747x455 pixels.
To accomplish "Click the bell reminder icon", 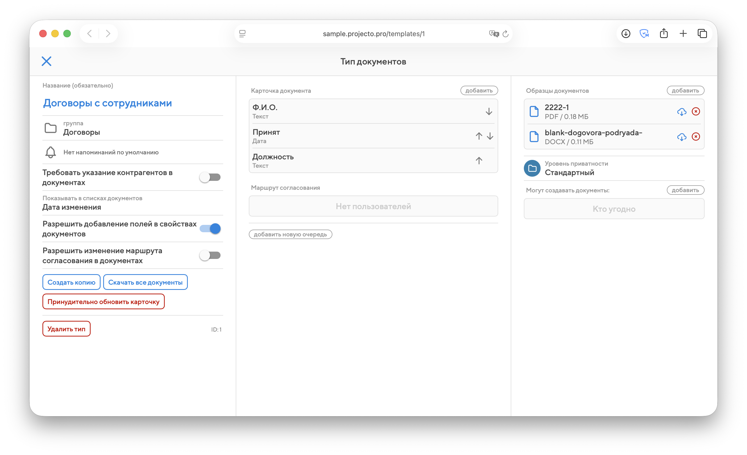I will coord(51,152).
